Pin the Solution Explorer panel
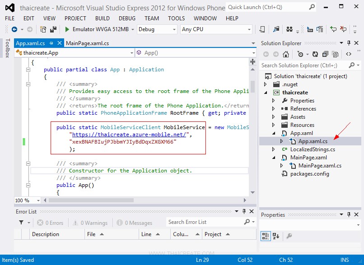 349,43
